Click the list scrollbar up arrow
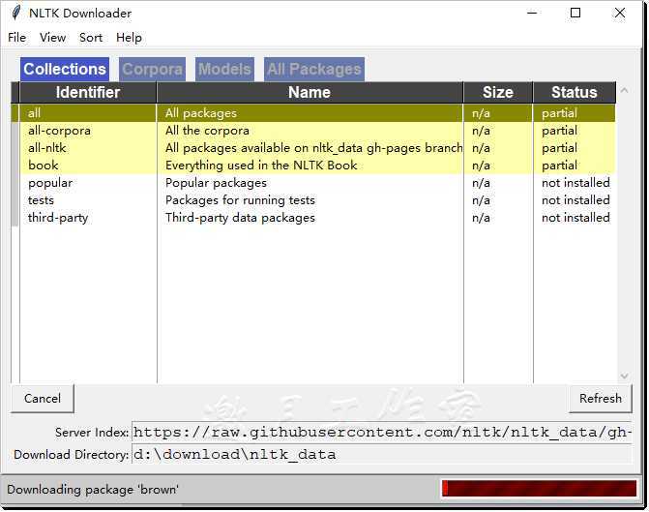Viewport: 649px width, 512px height. coord(624,90)
